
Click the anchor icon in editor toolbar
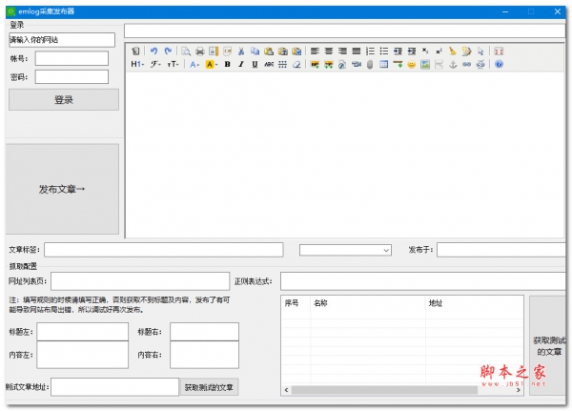point(453,65)
